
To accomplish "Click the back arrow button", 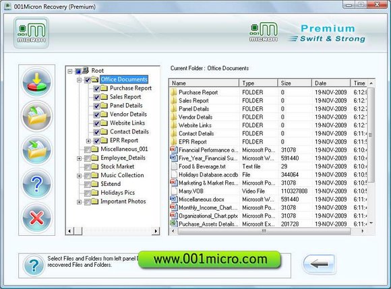I will tap(319, 264).
